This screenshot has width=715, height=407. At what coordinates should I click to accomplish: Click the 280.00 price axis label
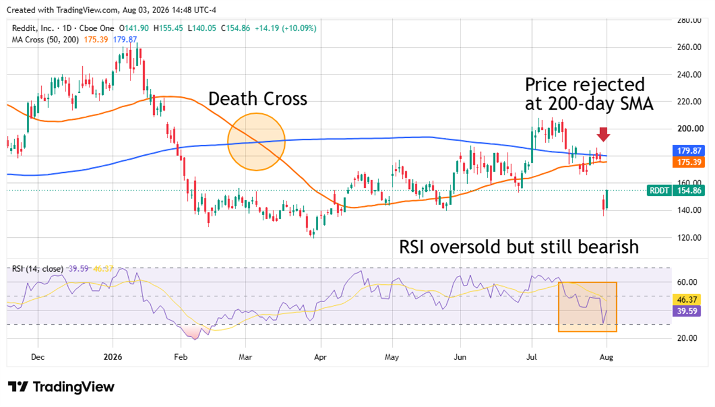[689, 20]
